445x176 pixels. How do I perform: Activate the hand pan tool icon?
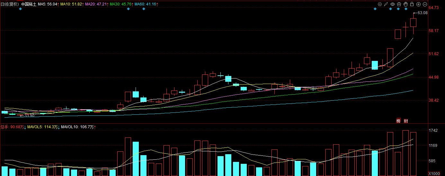pyautogui.click(x=405, y=4)
